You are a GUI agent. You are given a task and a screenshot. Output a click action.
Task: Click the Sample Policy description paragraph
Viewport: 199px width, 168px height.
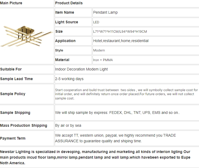coord(126,94)
